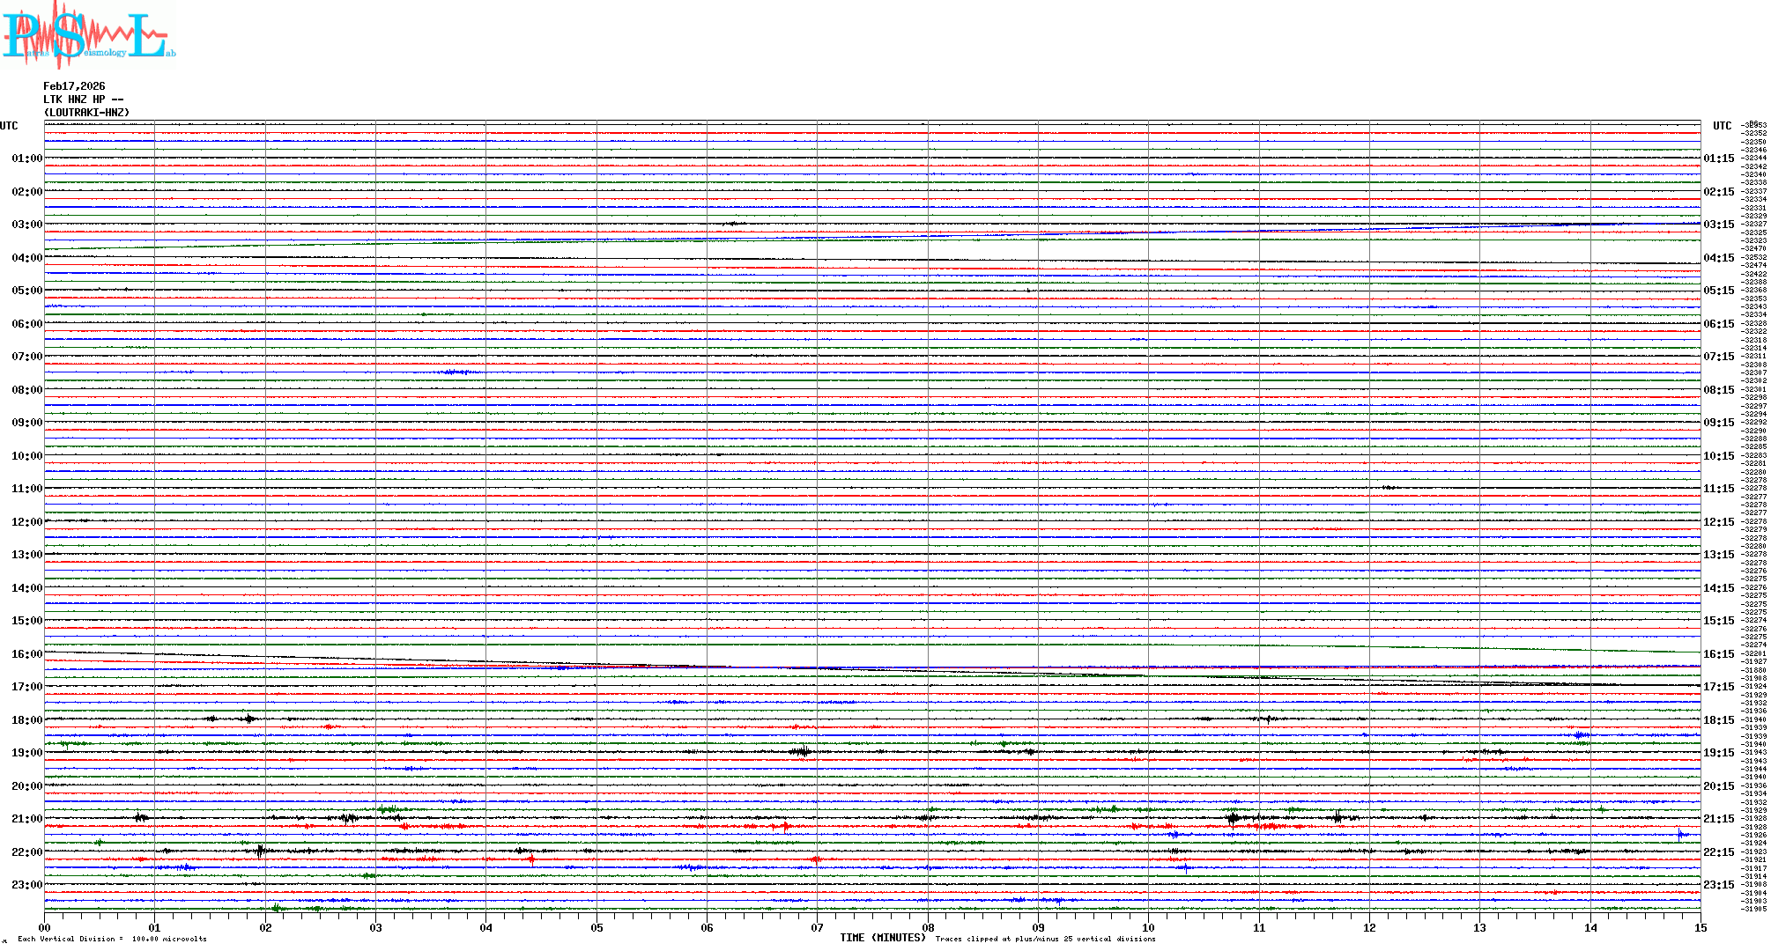Click minute 15 on the bottom axis
The image size is (1771, 951).
tap(1701, 928)
